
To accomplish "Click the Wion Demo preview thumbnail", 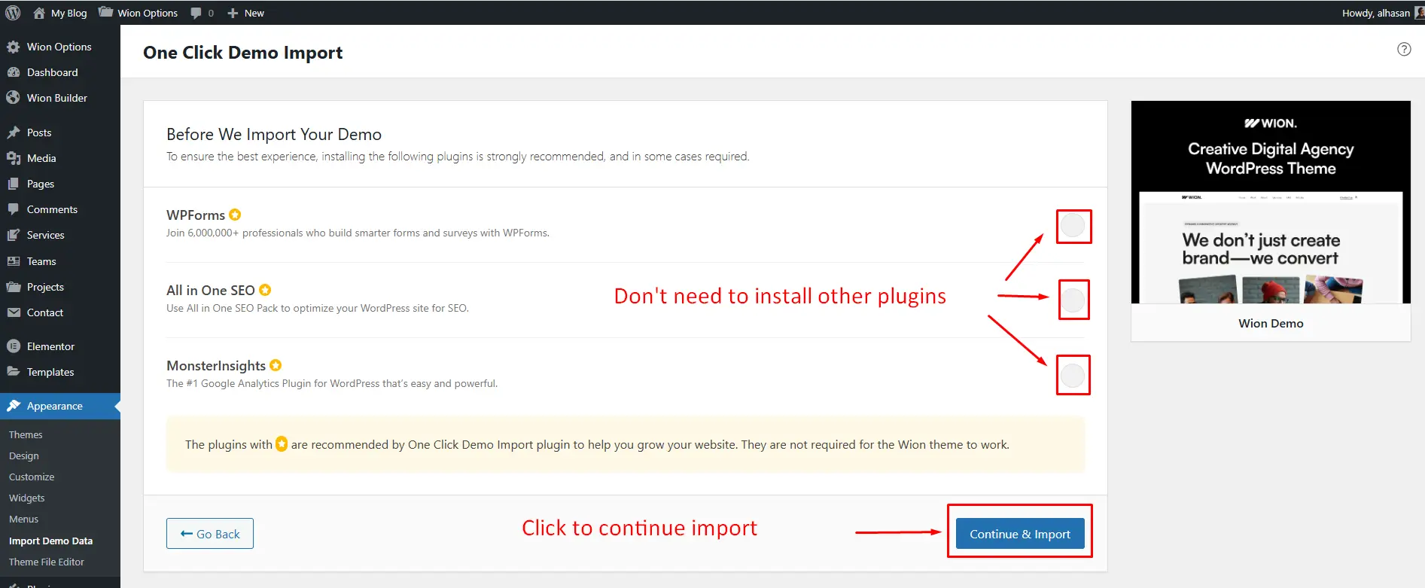I will (1271, 203).
